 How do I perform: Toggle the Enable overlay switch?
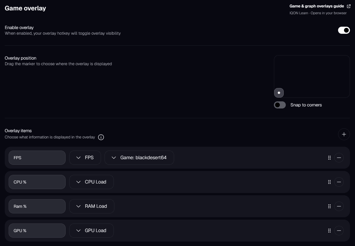tap(344, 30)
